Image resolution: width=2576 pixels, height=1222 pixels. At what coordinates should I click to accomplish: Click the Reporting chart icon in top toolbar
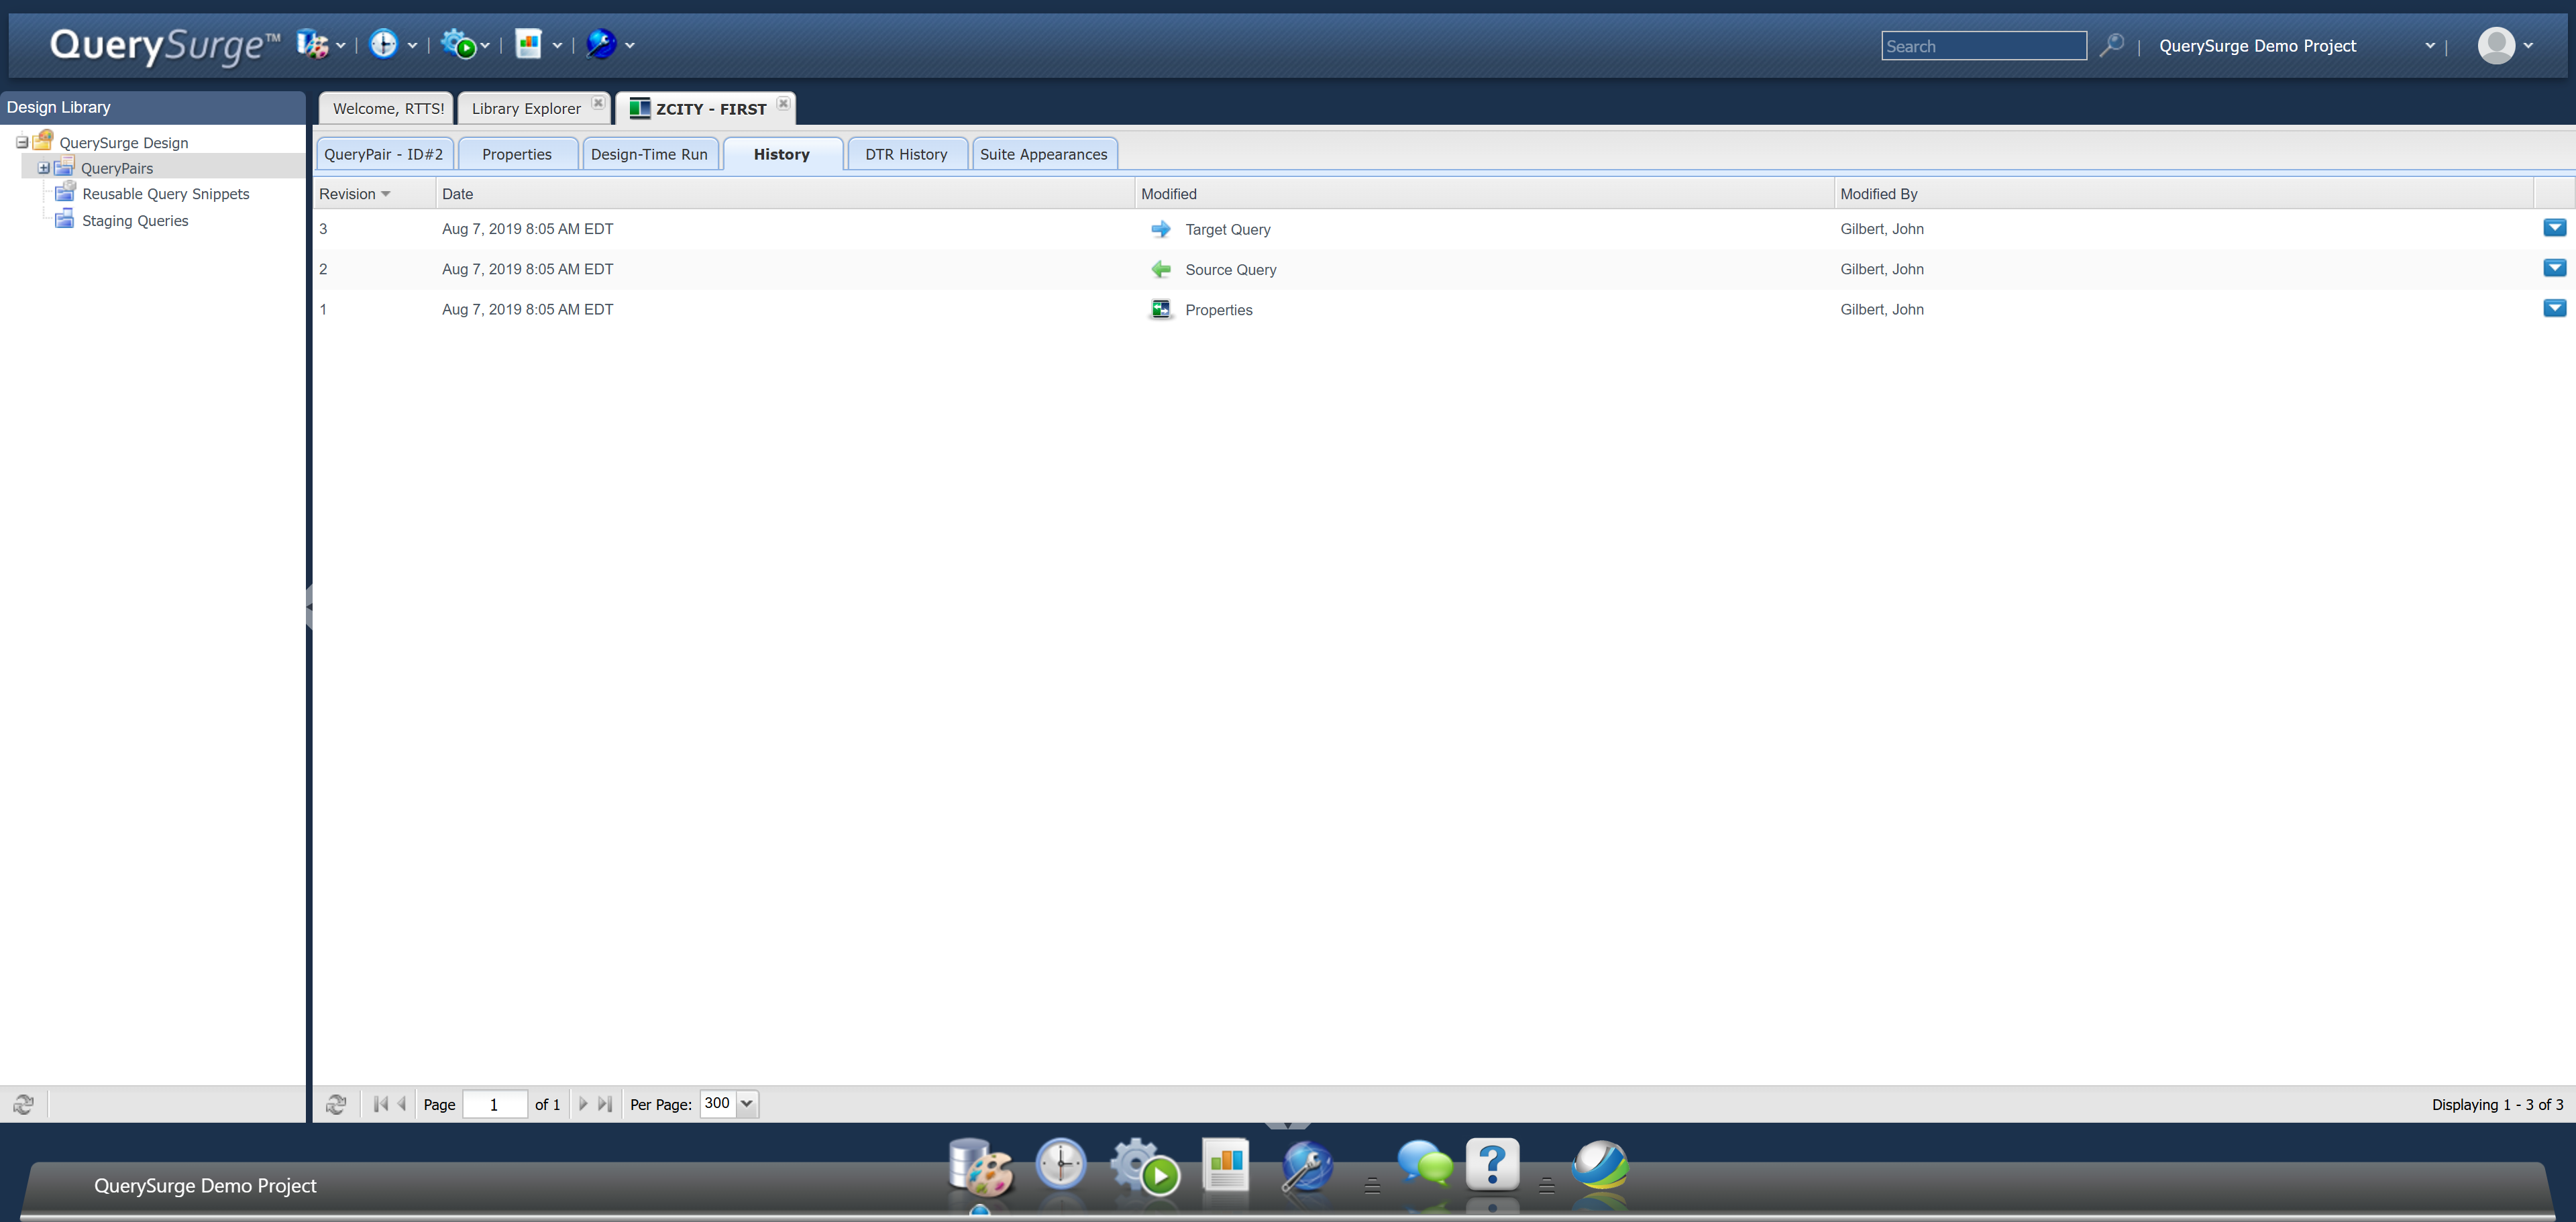(528, 44)
